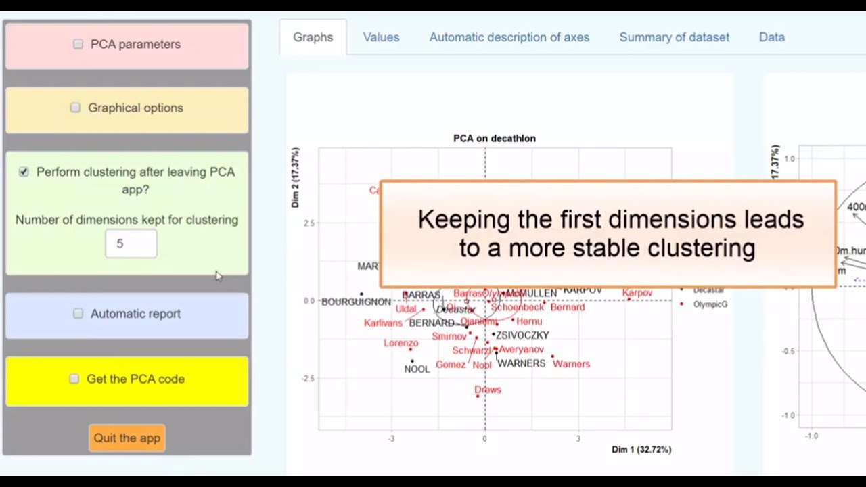Click the Uldal label in the plot

pos(406,309)
